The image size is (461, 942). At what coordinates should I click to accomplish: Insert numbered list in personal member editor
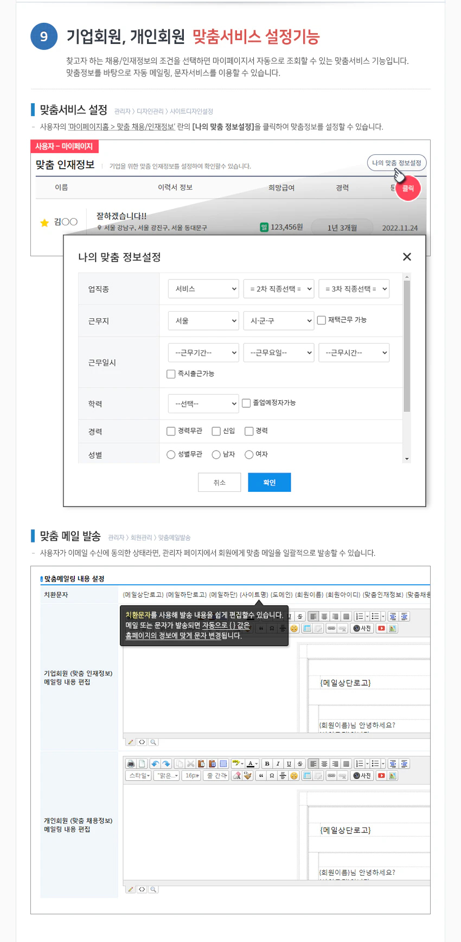pyautogui.click(x=359, y=763)
